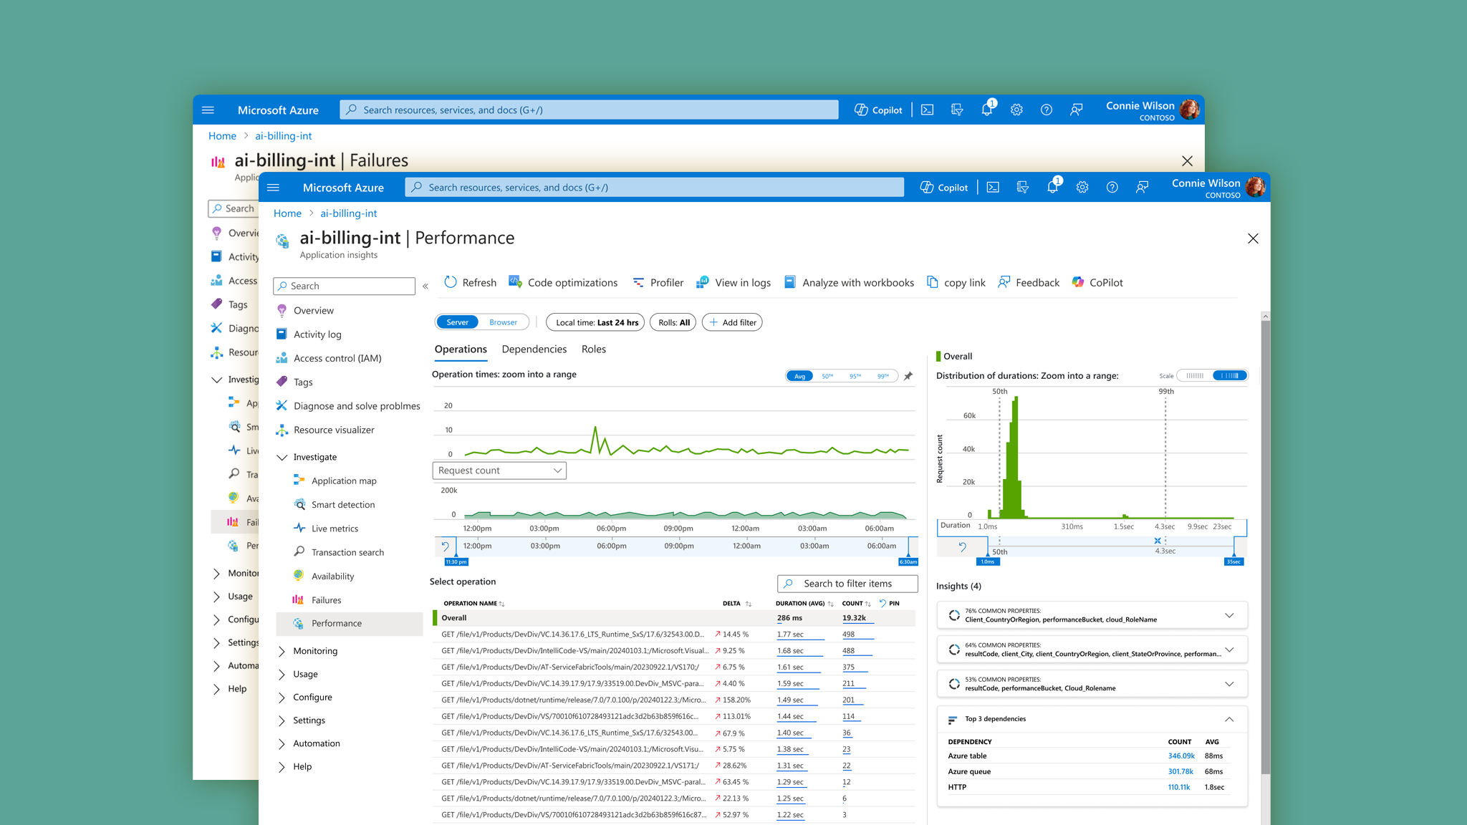Image resolution: width=1467 pixels, height=825 pixels.
Task: Switch to the Dependencies tab
Action: click(x=534, y=349)
